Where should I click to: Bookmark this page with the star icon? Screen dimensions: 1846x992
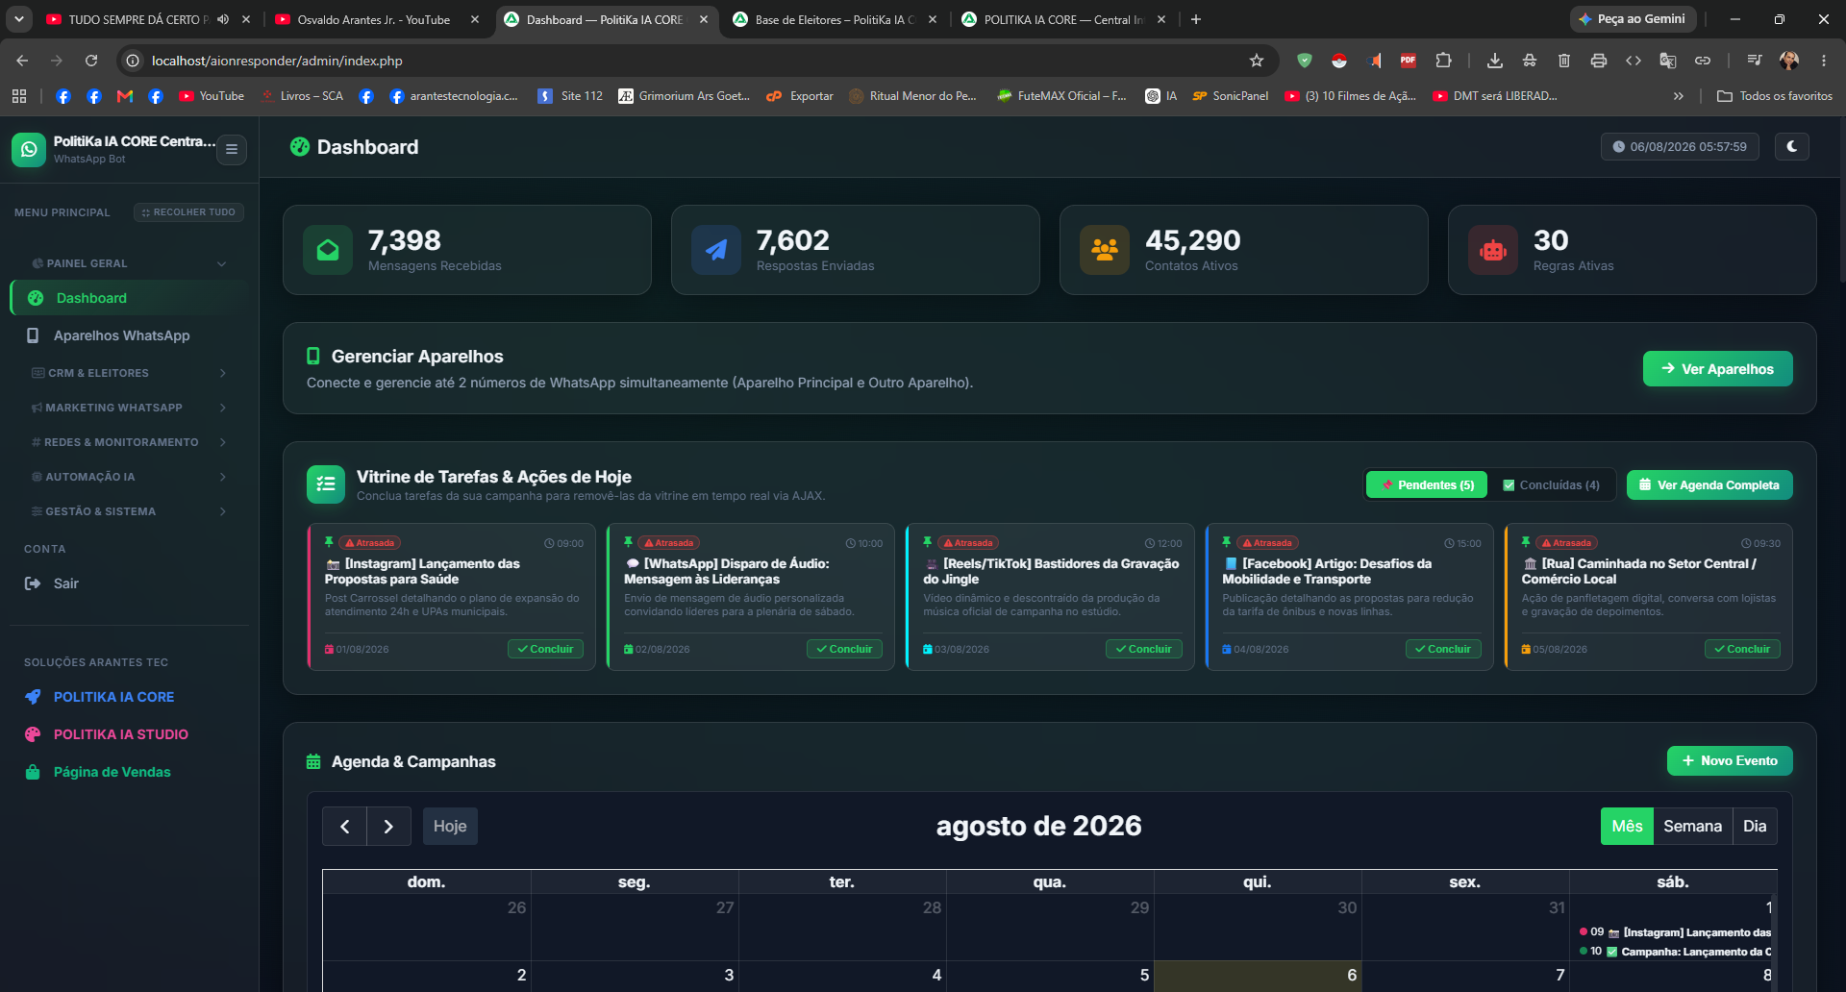[x=1256, y=61]
